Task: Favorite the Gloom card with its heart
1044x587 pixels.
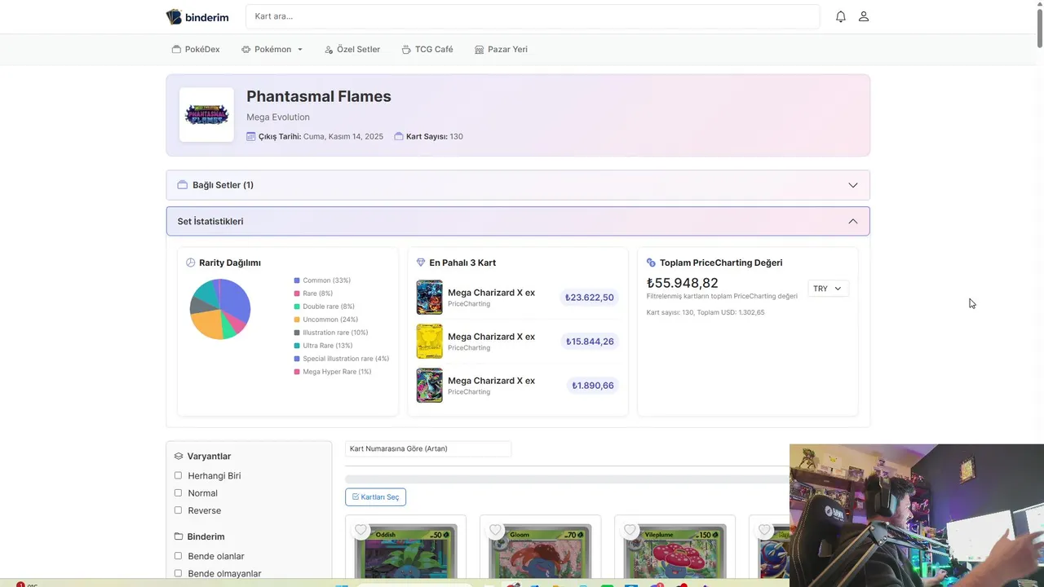Action: coord(495,530)
